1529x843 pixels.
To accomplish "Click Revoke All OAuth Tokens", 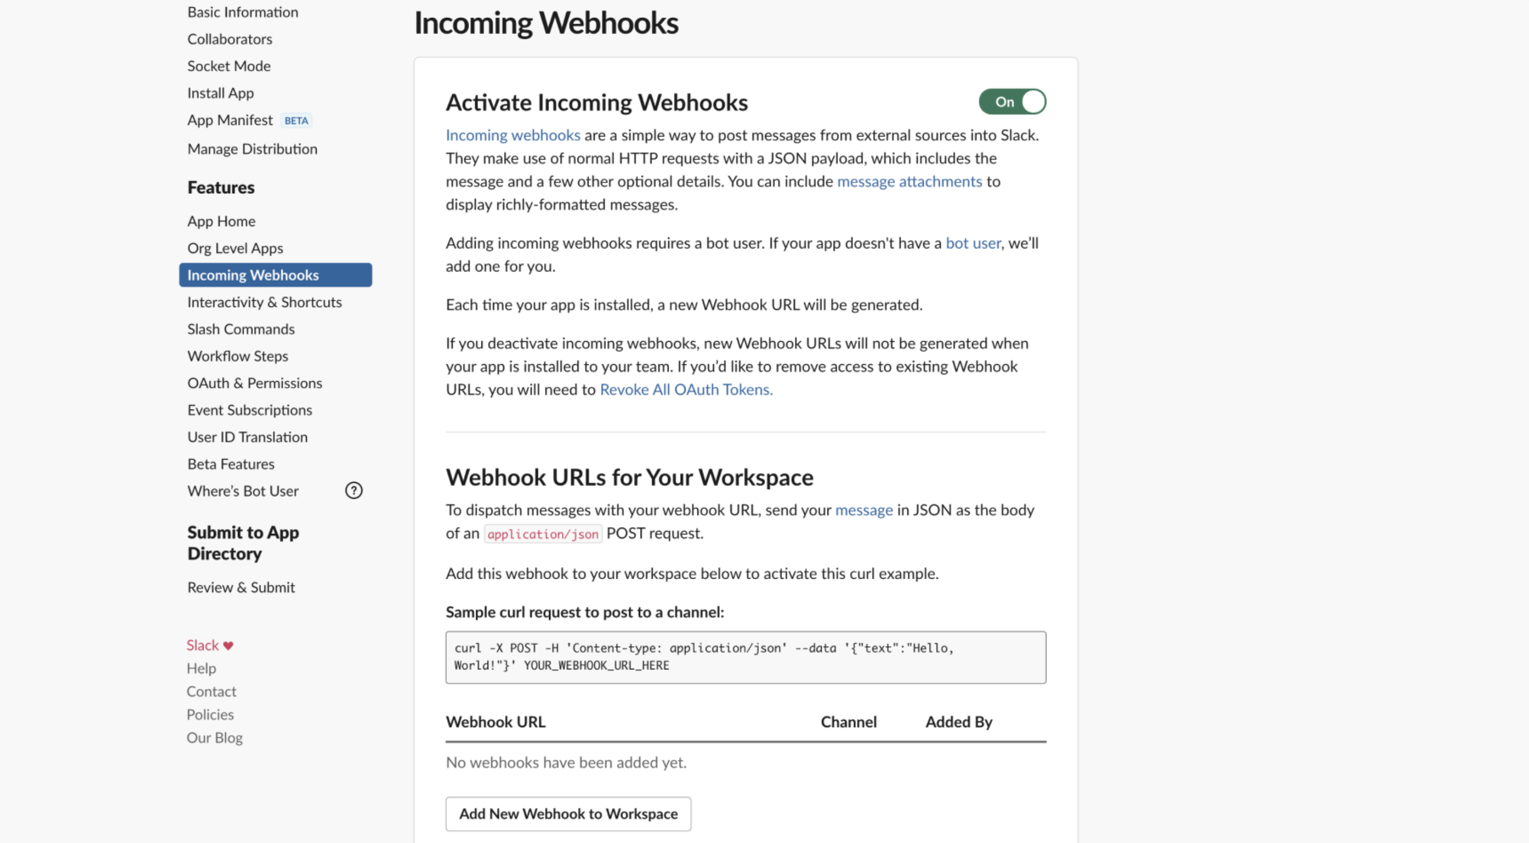I will tap(686, 390).
